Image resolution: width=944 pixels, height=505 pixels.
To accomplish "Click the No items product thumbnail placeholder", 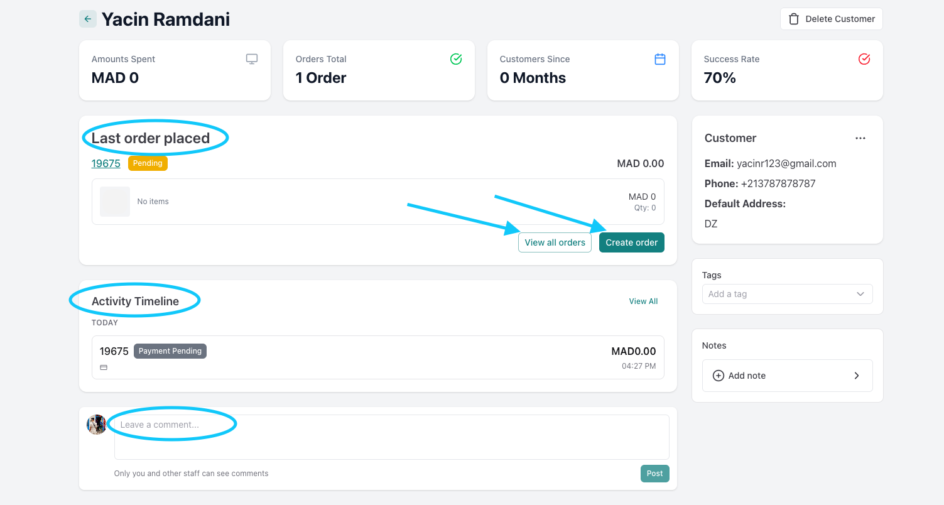I will pos(115,202).
